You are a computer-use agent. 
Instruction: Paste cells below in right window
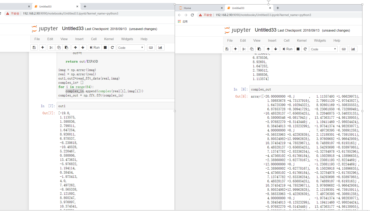[x=259, y=49]
